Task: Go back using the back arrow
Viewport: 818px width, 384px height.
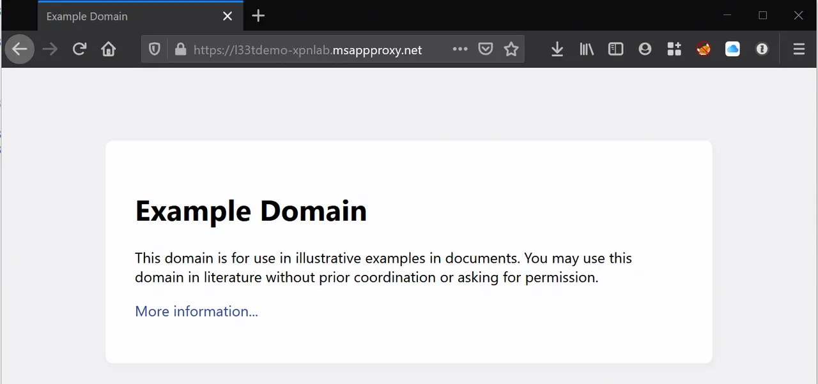Action: coord(20,49)
